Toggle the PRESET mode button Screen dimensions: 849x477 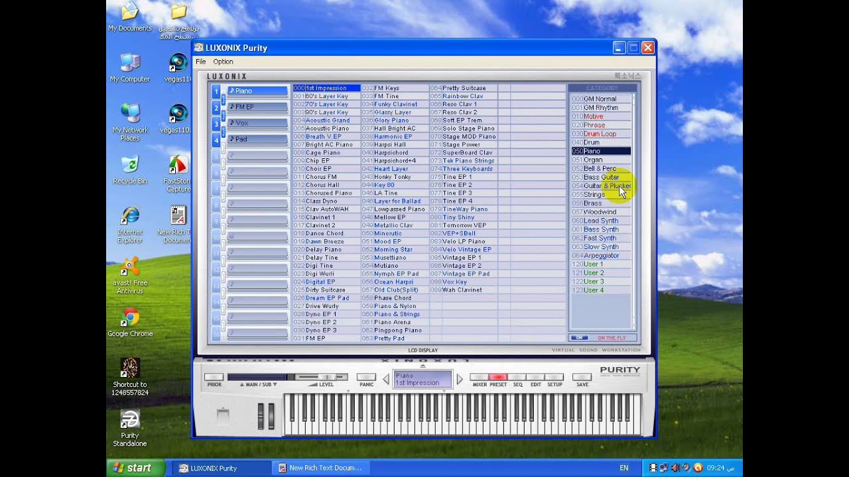[498, 377]
